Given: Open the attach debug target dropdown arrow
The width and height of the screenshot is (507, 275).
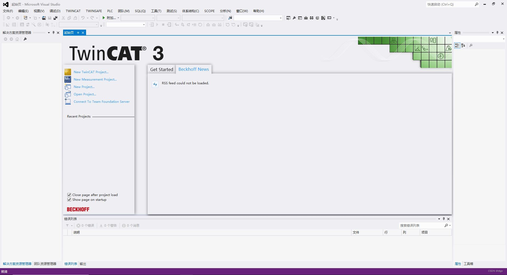Looking at the screenshot, I should click(x=118, y=18).
